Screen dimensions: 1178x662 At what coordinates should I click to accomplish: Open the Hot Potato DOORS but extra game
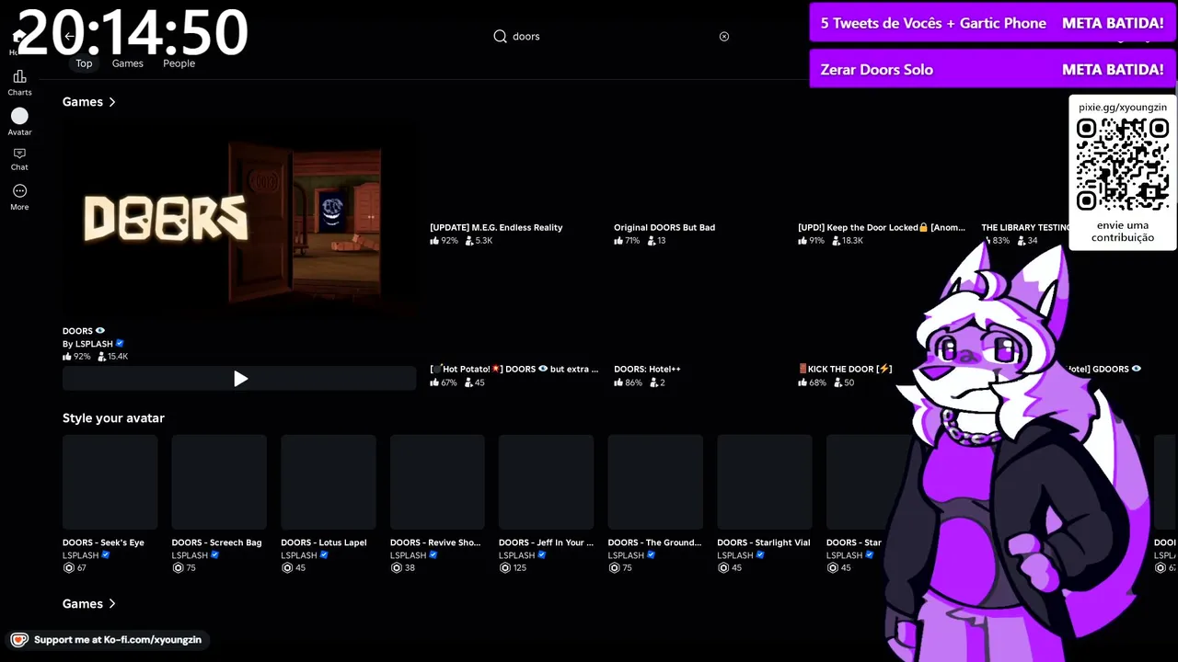[514, 369]
